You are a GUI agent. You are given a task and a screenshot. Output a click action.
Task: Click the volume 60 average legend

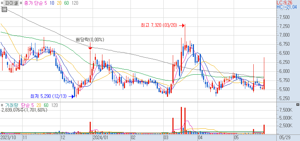[46, 105]
